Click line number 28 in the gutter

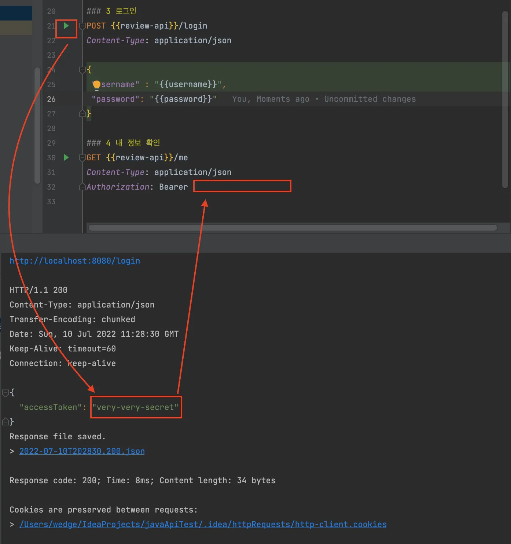point(51,128)
